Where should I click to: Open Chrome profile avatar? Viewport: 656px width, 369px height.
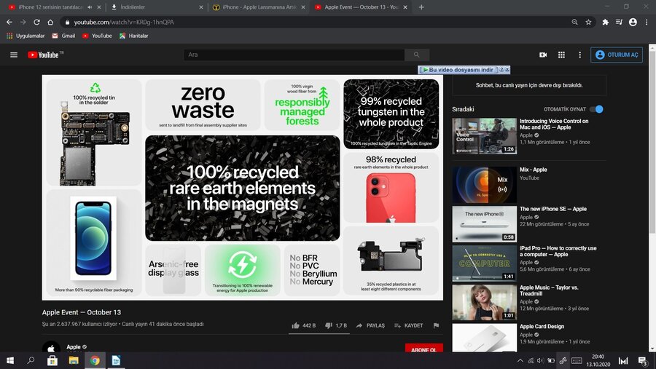633,22
